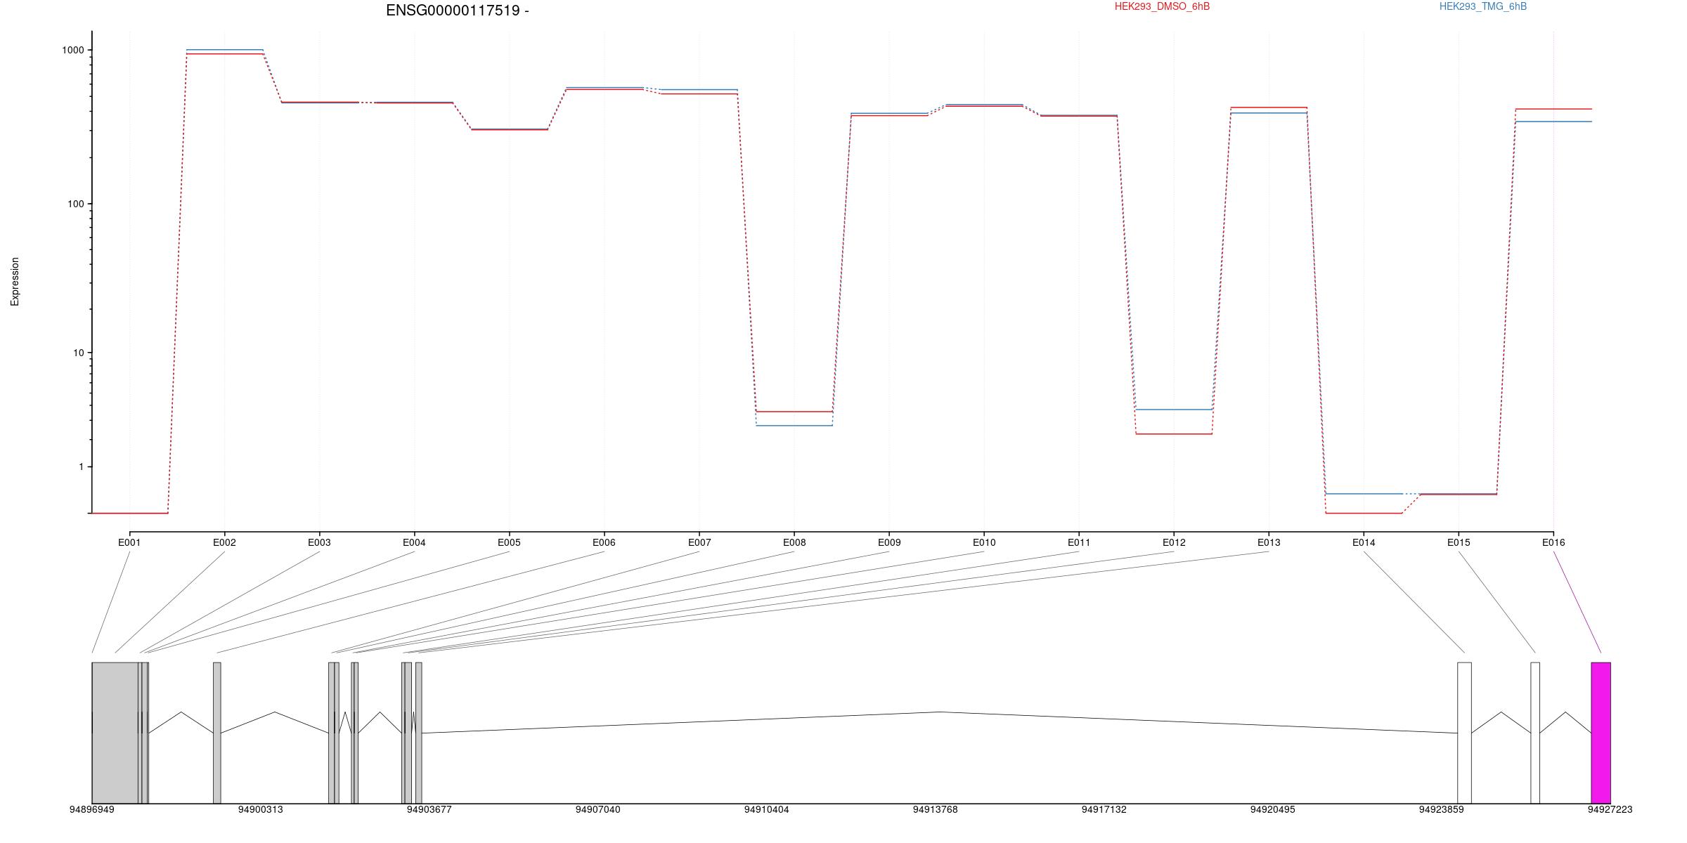Click genomic coordinate 94923859
Viewport: 1687px width, 843px height.
point(1441,810)
